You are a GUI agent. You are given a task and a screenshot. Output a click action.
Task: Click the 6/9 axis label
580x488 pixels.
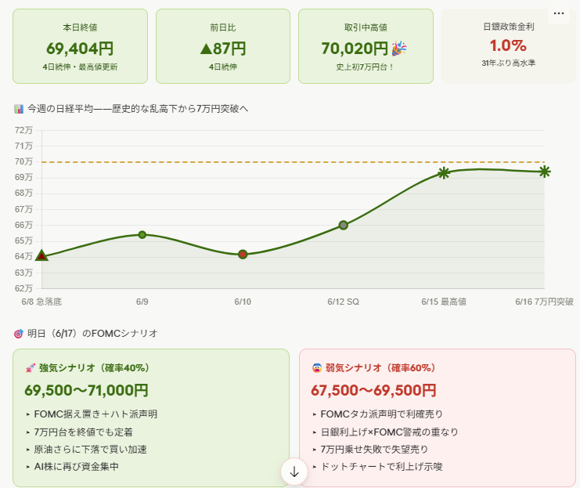click(142, 302)
